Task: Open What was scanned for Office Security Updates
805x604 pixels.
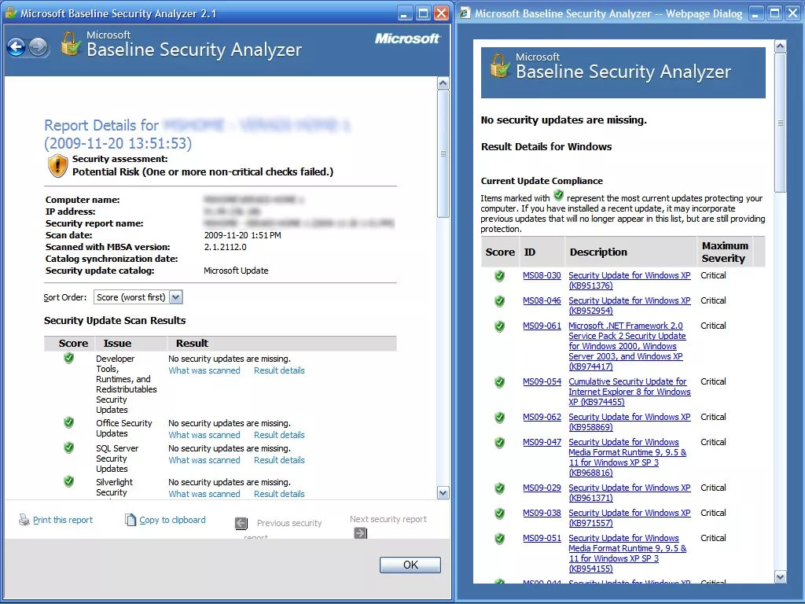Action: pos(204,435)
